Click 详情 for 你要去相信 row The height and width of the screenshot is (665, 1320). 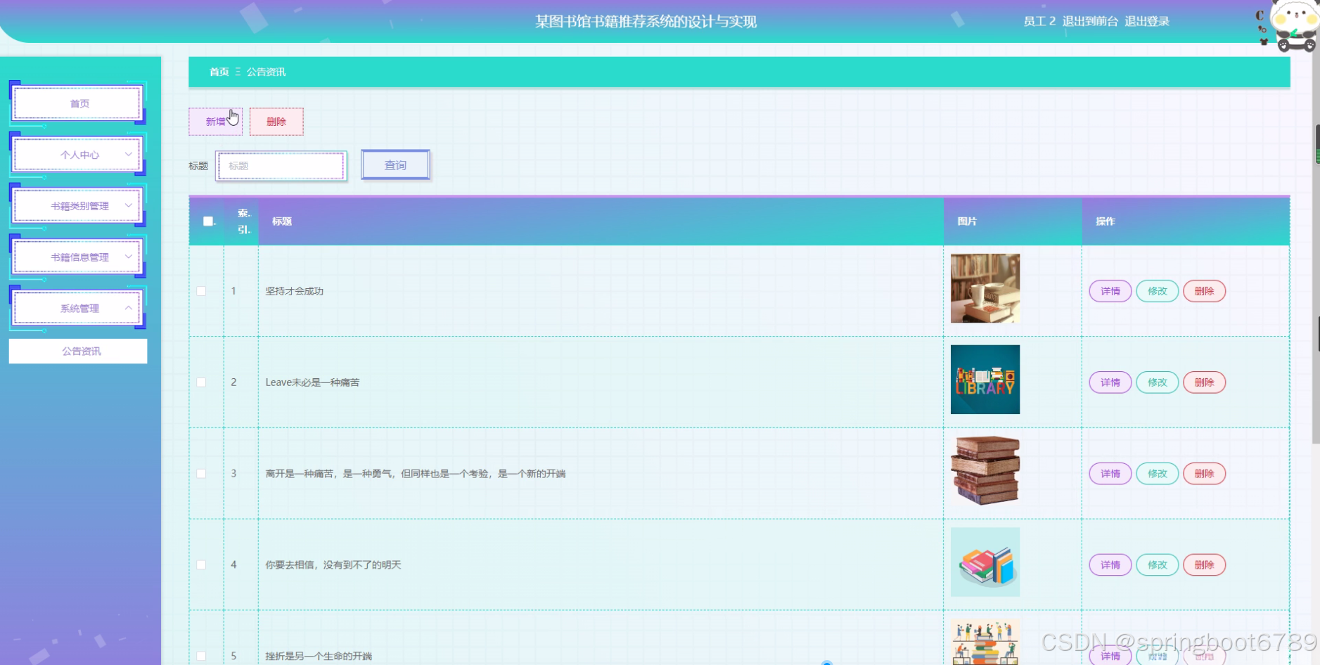pyautogui.click(x=1110, y=565)
